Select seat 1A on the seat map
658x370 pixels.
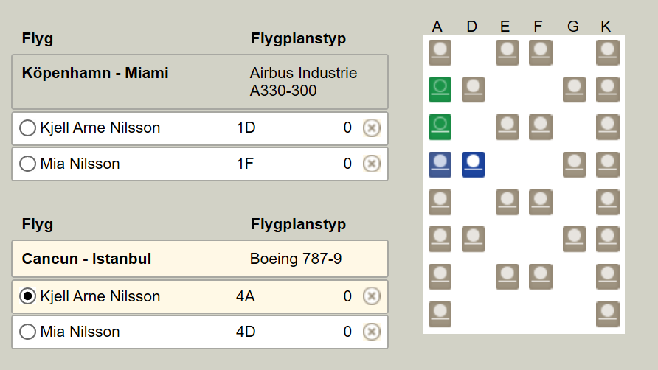click(x=440, y=52)
